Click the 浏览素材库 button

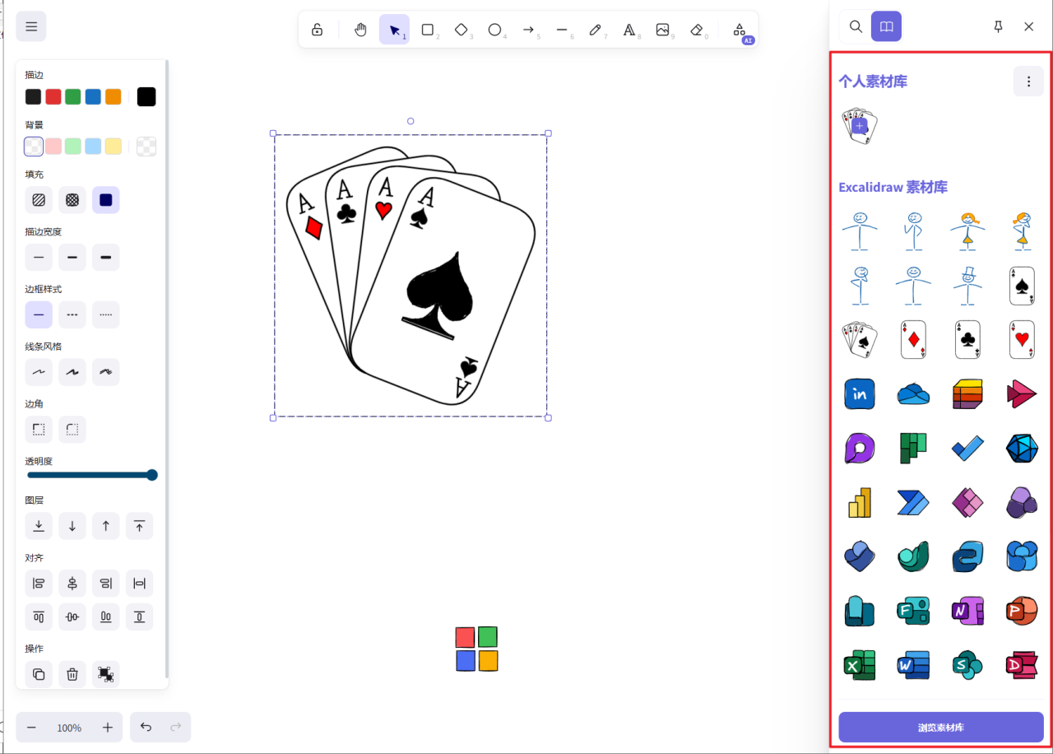click(941, 727)
